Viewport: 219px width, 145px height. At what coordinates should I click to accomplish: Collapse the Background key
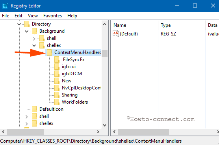coord(26,32)
